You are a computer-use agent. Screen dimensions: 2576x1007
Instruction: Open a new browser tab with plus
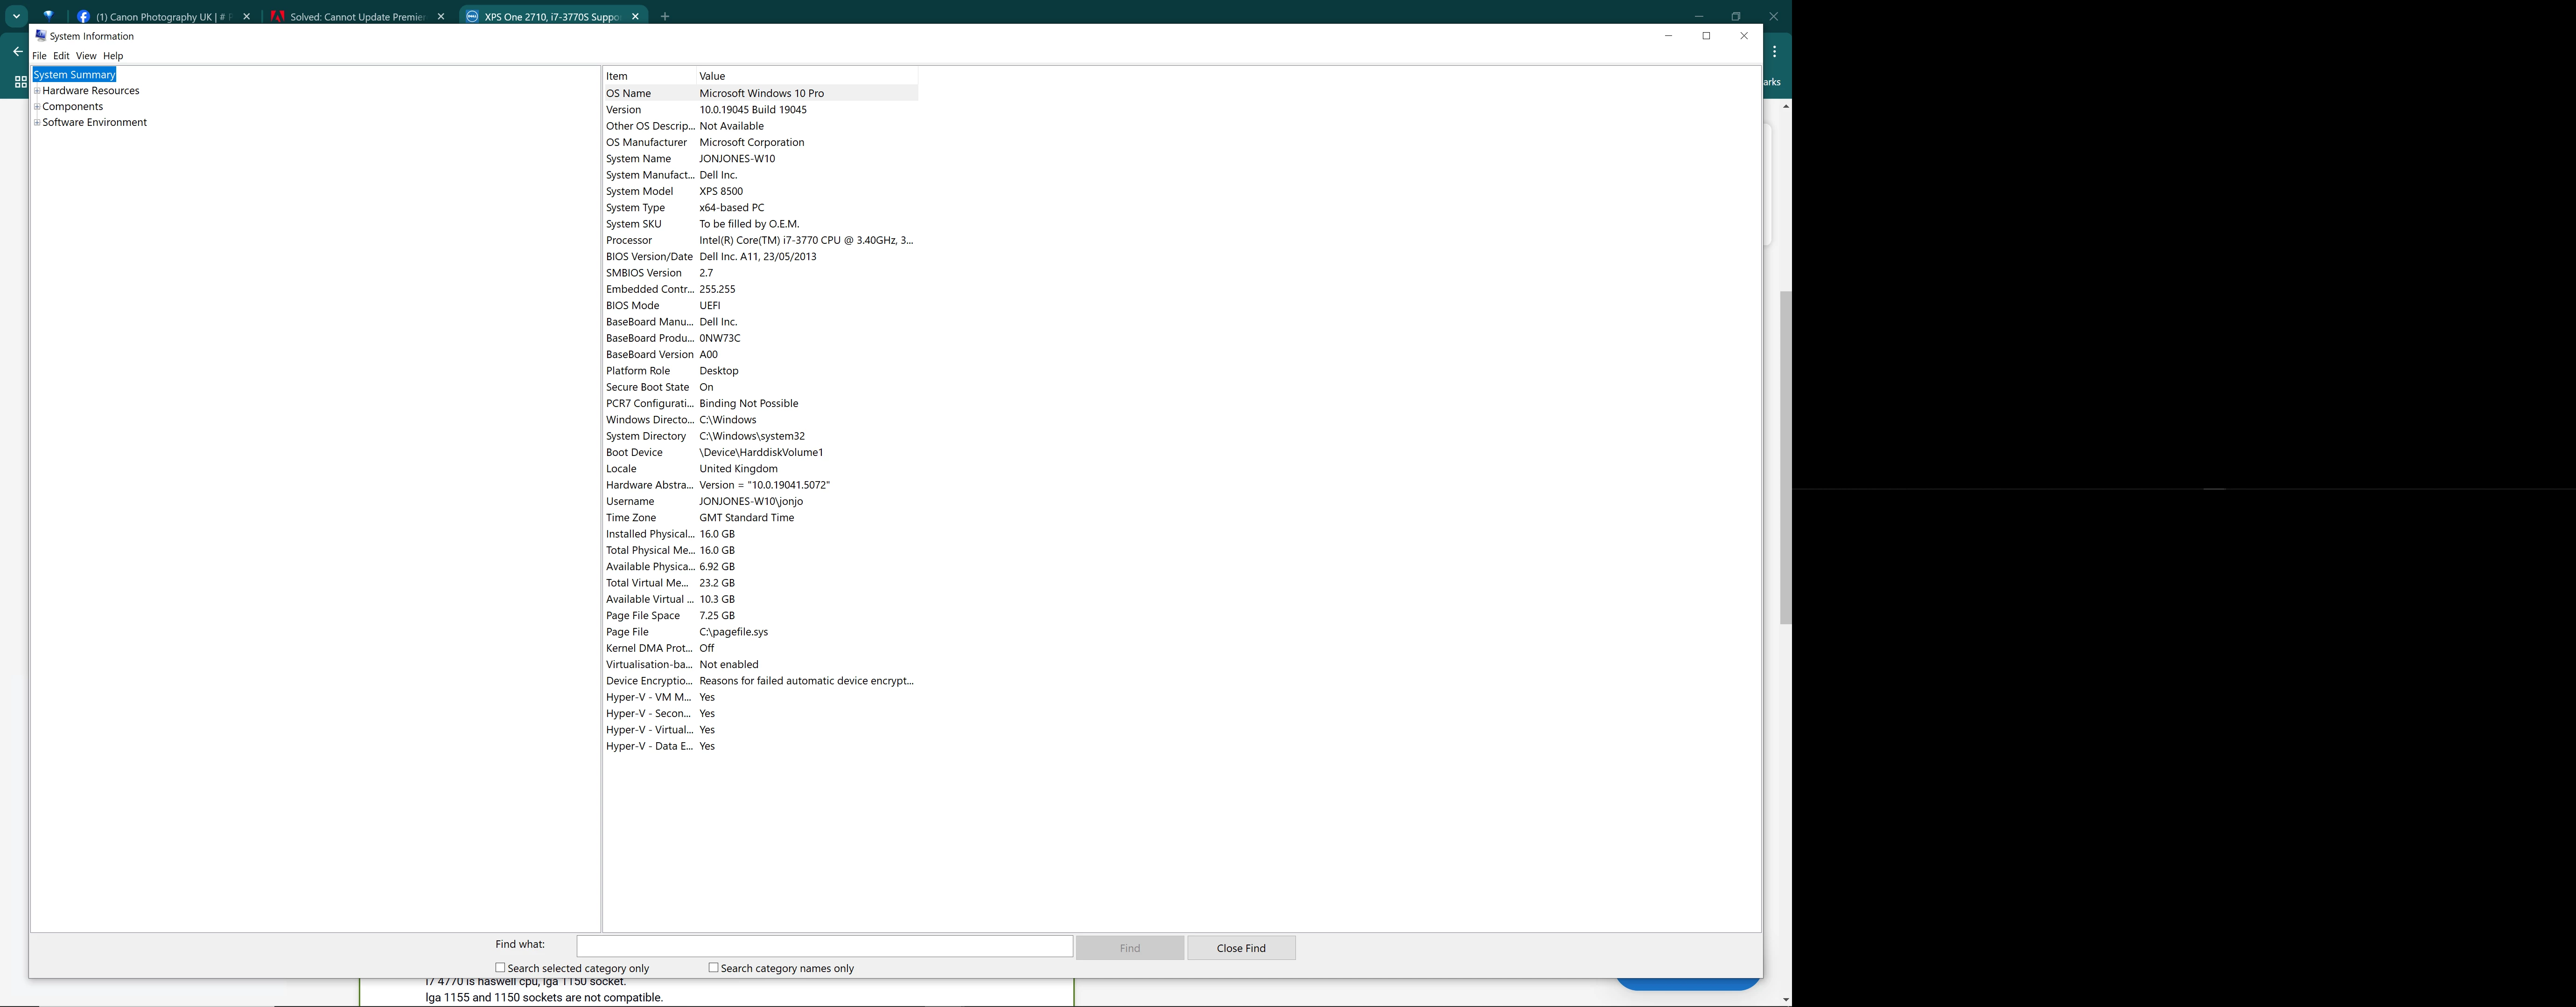tap(665, 16)
